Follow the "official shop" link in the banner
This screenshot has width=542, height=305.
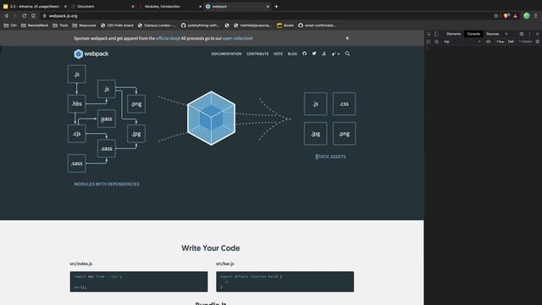click(x=168, y=38)
